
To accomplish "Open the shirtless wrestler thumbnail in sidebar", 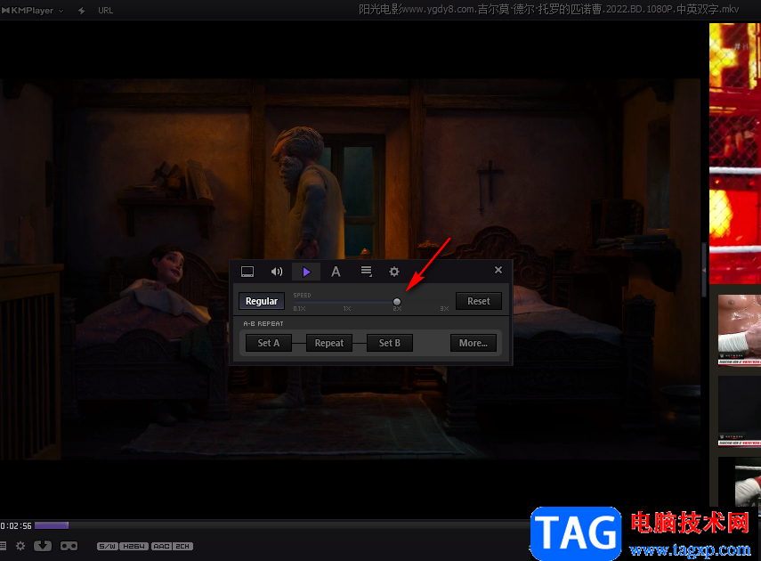I will [x=739, y=329].
